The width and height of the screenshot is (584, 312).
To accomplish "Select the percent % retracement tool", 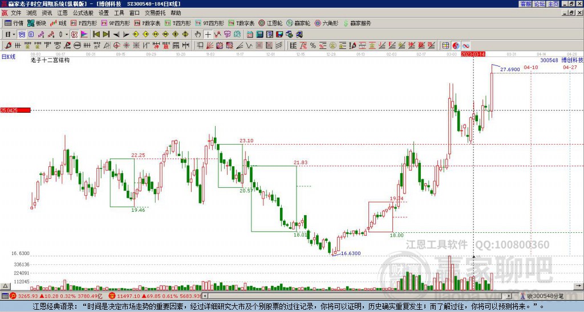I will tap(313, 46).
